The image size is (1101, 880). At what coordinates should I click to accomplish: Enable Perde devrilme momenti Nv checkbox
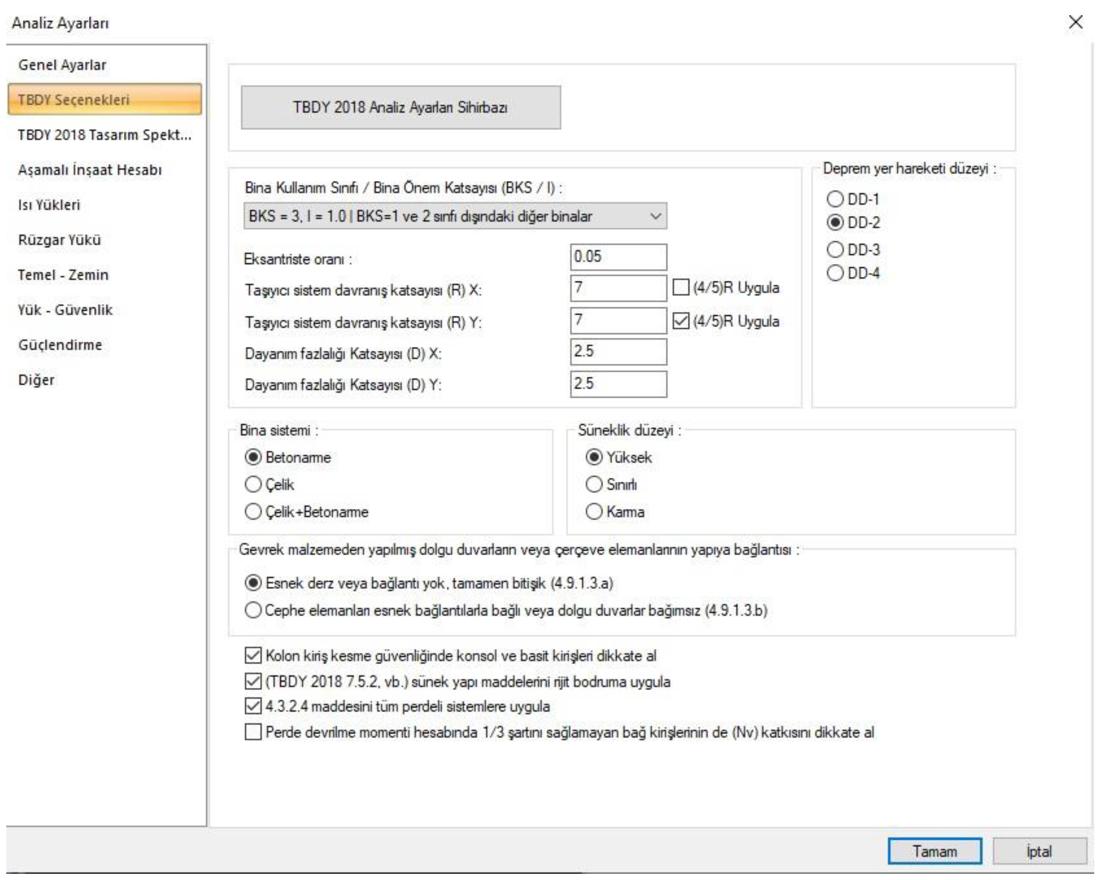pyautogui.click(x=253, y=732)
